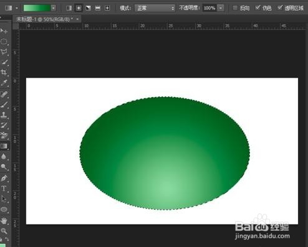Uncheck the 透明区域 (Transparency) checkbox
The width and height of the screenshot is (308, 247).
[x=280, y=8]
